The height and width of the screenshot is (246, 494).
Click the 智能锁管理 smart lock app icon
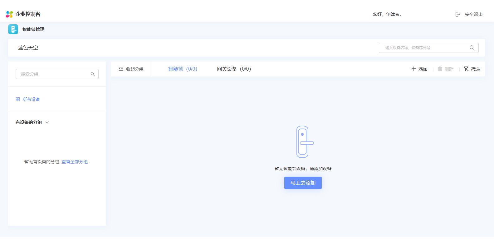(13, 29)
